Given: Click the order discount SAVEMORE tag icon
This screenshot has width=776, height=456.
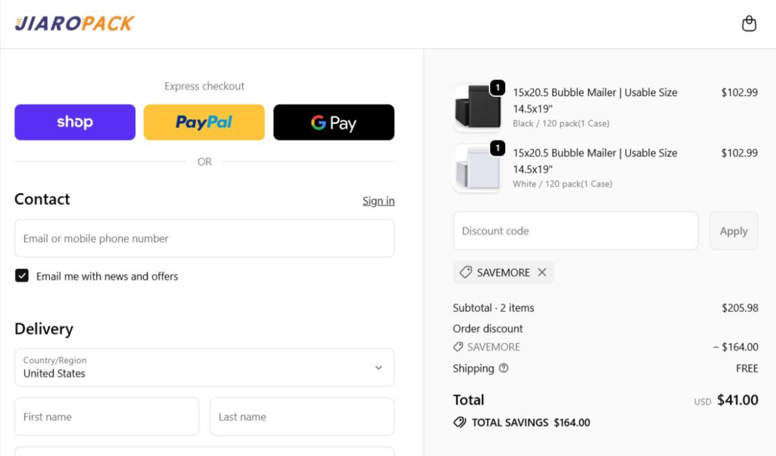Looking at the screenshot, I should (x=458, y=347).
